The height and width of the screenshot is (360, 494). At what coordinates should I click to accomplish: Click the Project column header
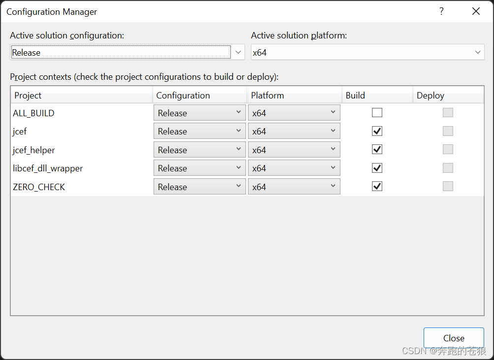(x=81, y=96)
